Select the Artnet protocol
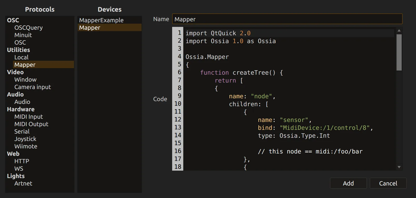Screen dimensions: 416x198 23,183
